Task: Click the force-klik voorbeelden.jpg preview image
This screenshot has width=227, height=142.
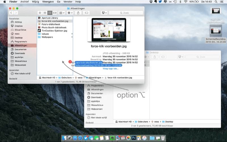Action: pyautogui.click(x=109, y=30)
